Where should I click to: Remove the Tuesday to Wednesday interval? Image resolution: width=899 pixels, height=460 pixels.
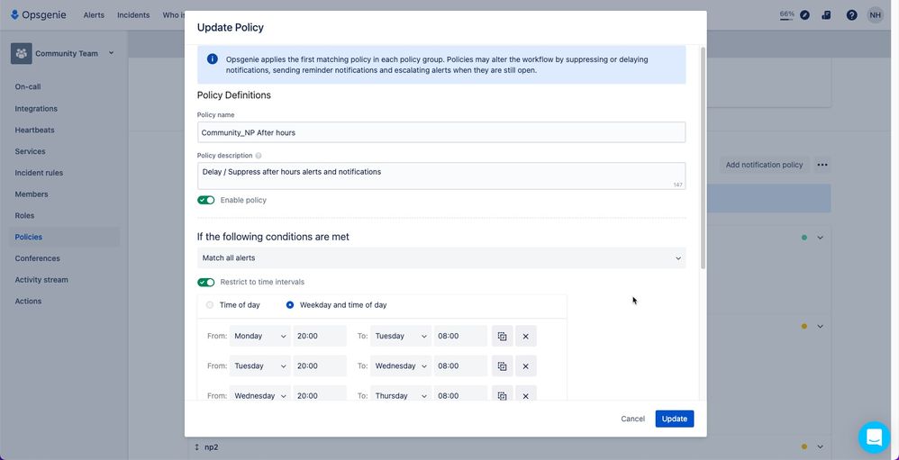click(x=526, y=366)
